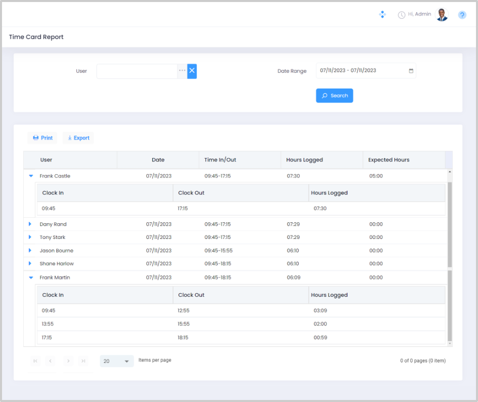Expand the Dany Rand row
Screen dimensions: 478x402
(x=30, y=224)
